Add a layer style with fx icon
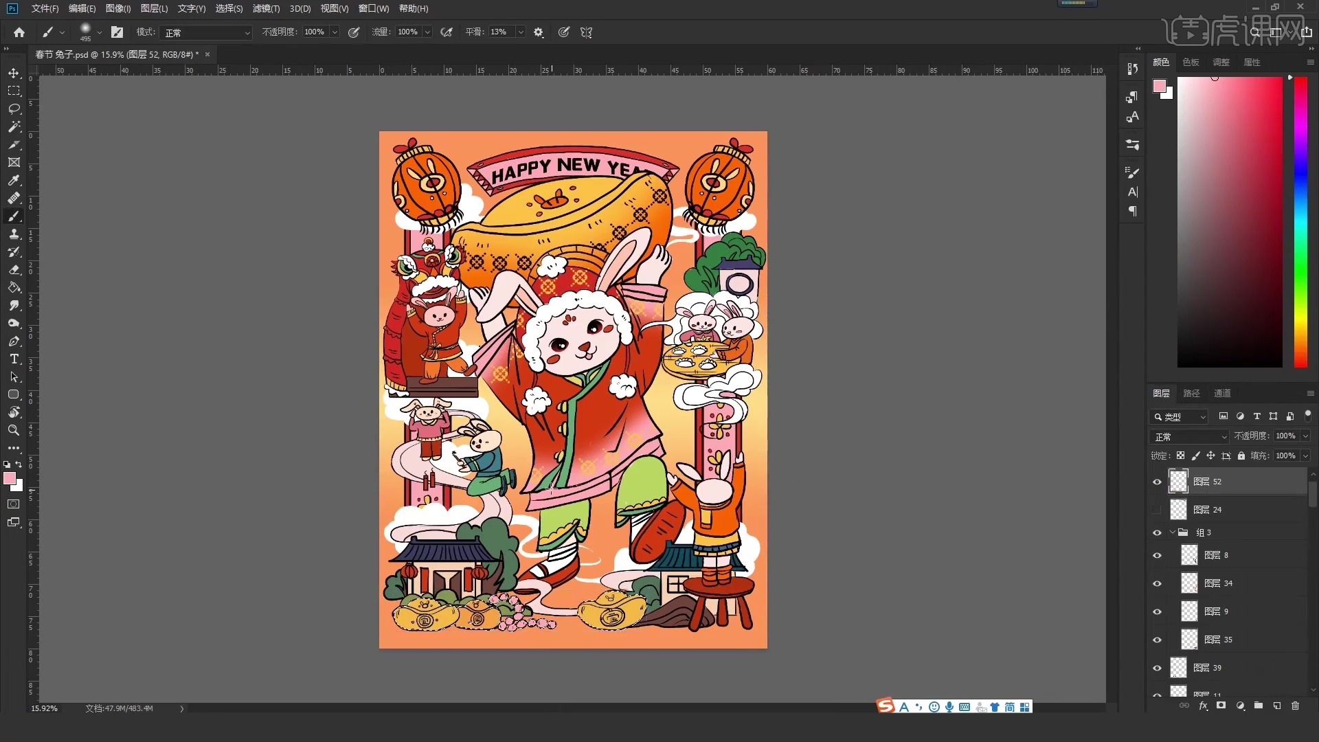 click(1203, 706)
